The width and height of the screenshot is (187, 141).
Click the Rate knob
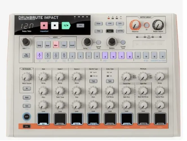tap(26, 42)
